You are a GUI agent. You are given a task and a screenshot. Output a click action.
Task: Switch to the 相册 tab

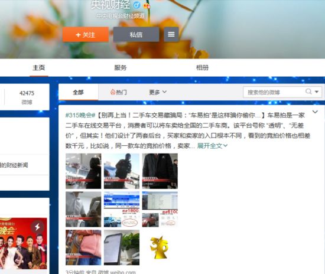[x=202, y=67]
